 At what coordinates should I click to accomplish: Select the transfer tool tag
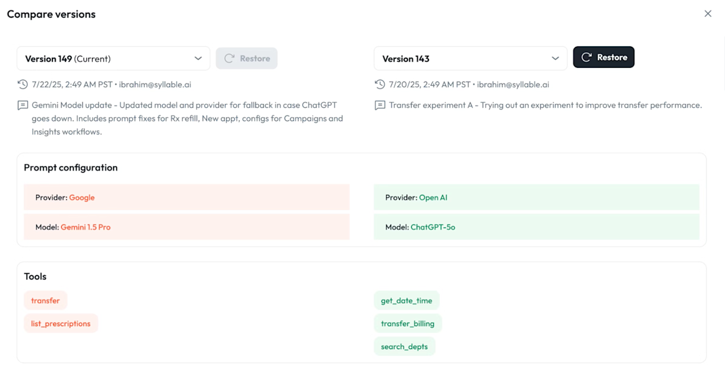(46, 301)
